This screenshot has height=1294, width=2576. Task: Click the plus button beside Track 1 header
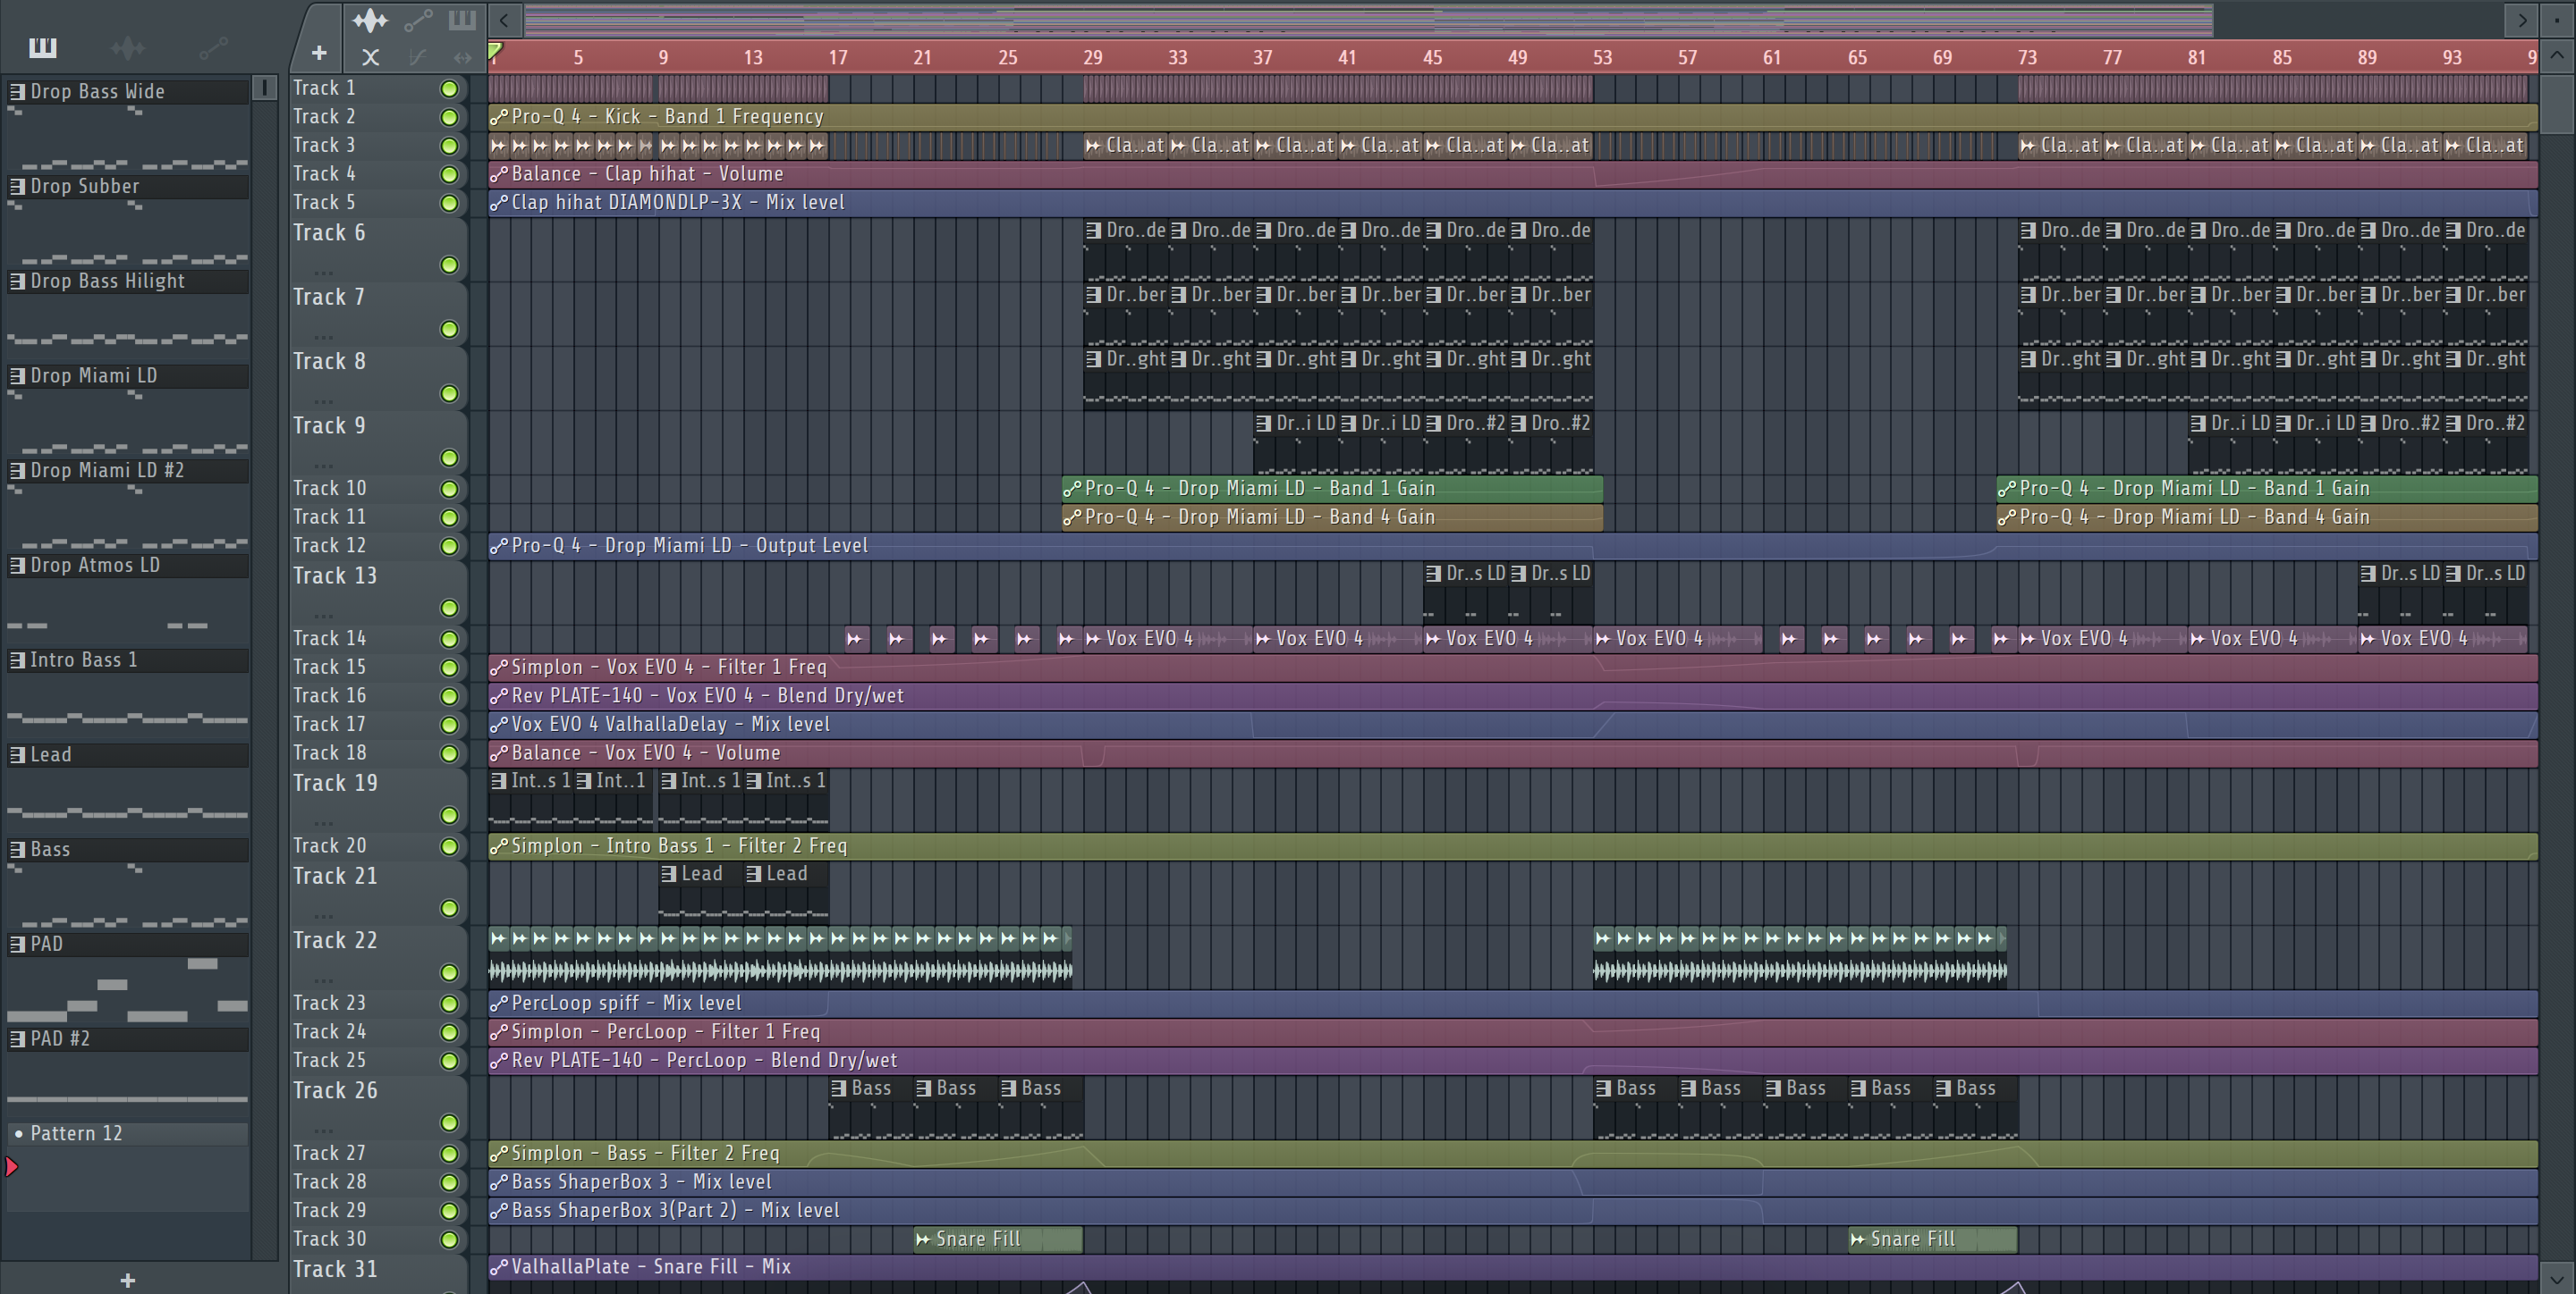(319, 53)
